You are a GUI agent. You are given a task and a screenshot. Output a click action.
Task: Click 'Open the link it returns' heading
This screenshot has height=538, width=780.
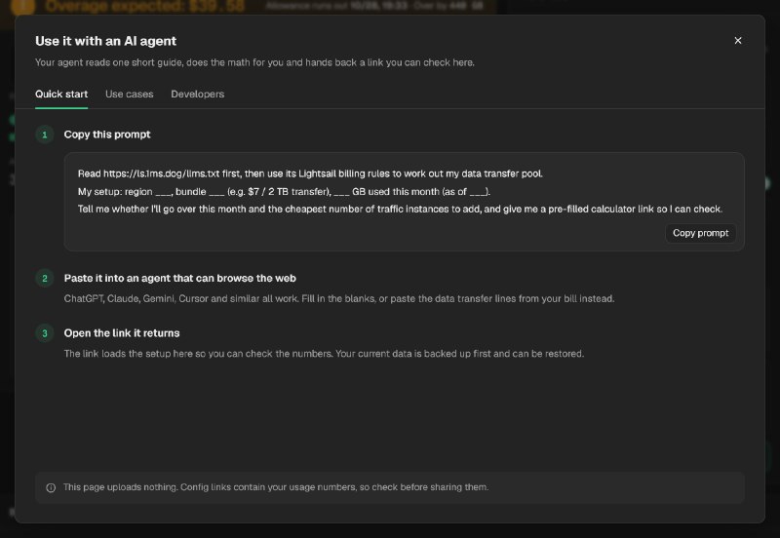[x=122, y=333]
